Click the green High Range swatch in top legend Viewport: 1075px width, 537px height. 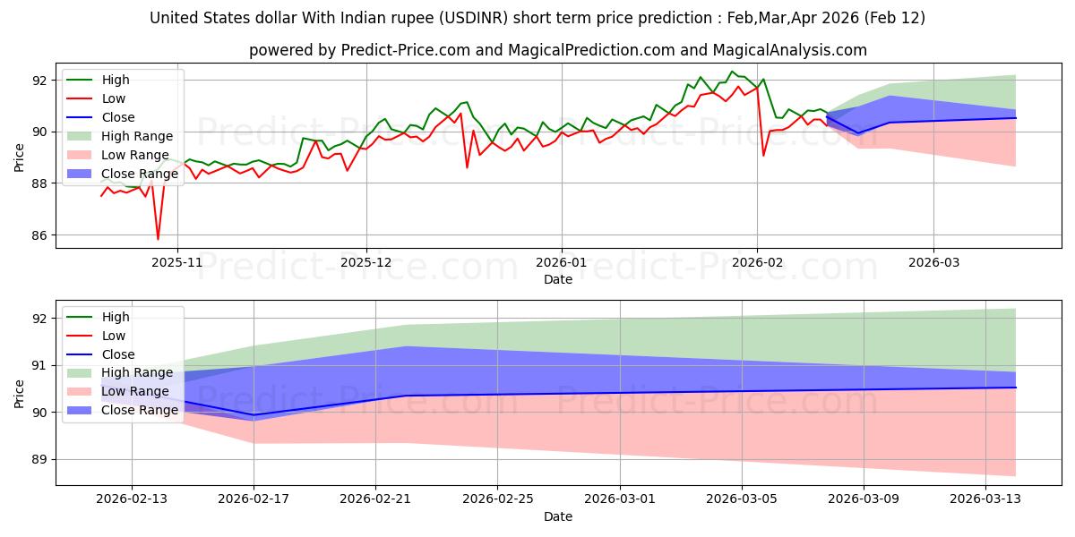[81, 136]
